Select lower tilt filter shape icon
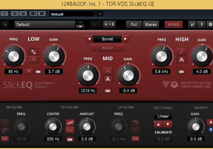This screenshot has height=149, width=213. pos(70,130)
